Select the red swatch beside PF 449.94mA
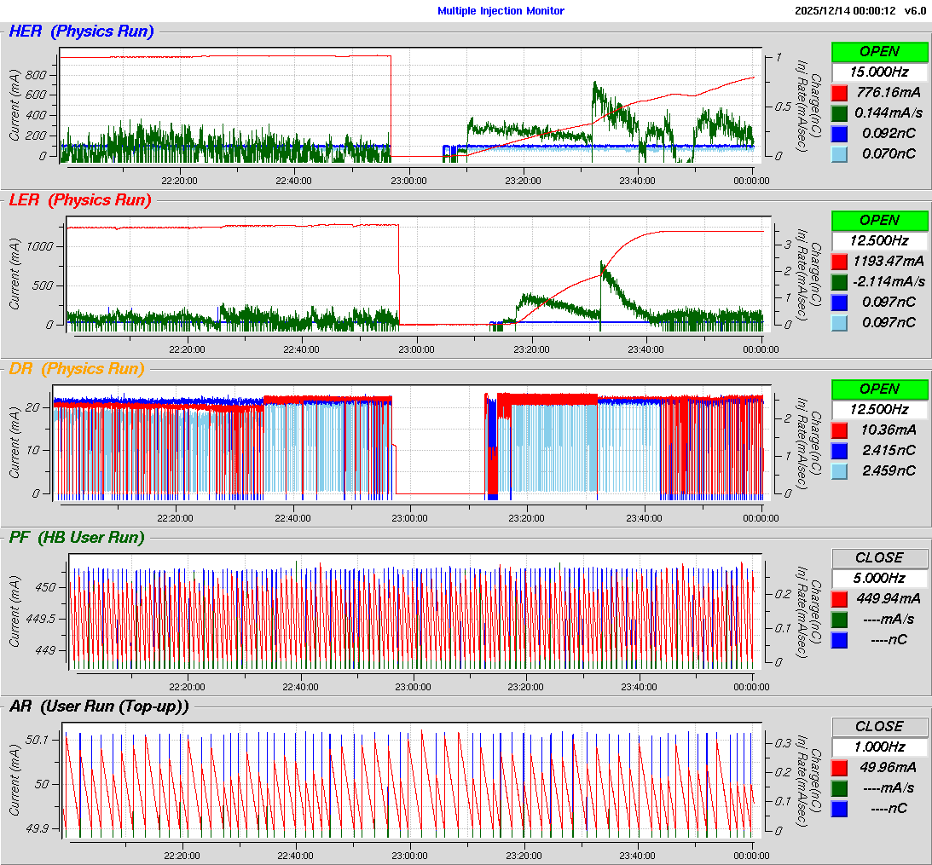This screenshot has width=932, height=865. coord(839,598)
